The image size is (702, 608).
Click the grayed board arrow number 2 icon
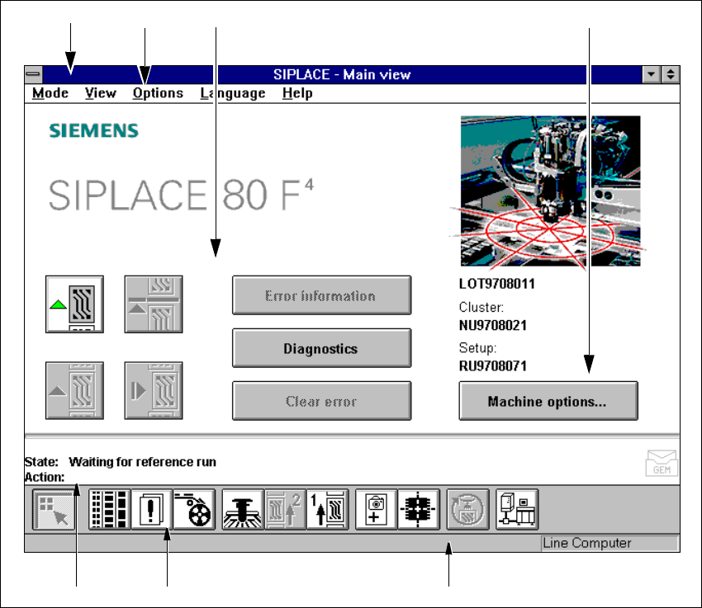285,510
